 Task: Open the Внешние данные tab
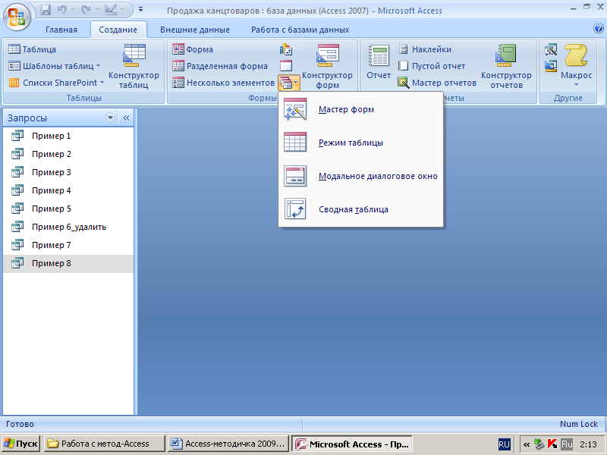click(x=195, y=30)
